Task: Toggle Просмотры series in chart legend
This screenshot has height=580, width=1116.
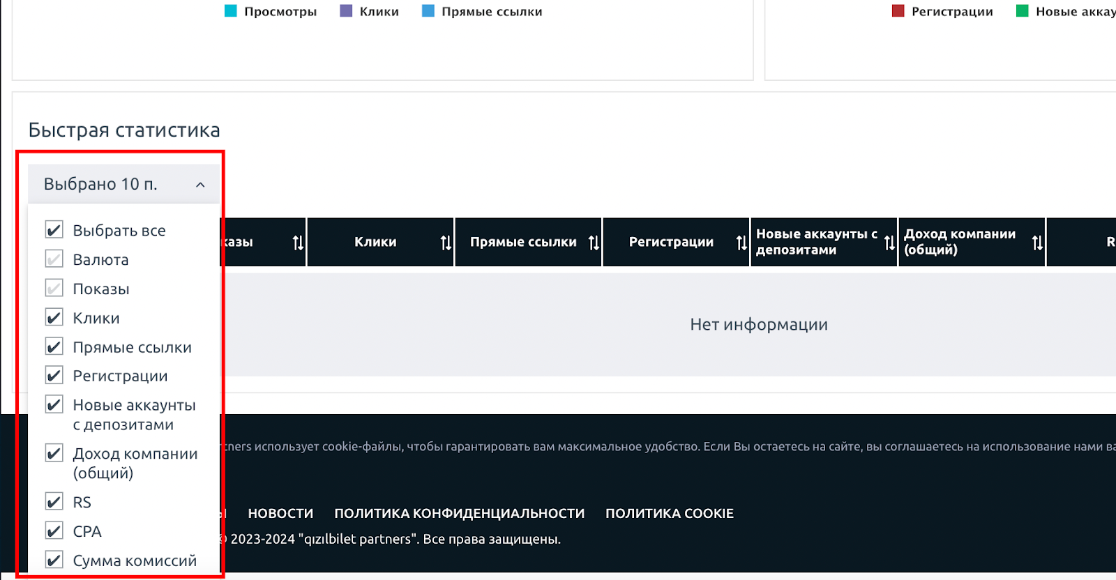Action: (x=271, y=11)
